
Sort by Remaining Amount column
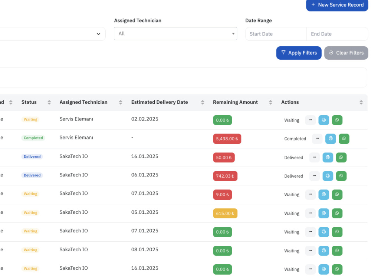[270, 102]
